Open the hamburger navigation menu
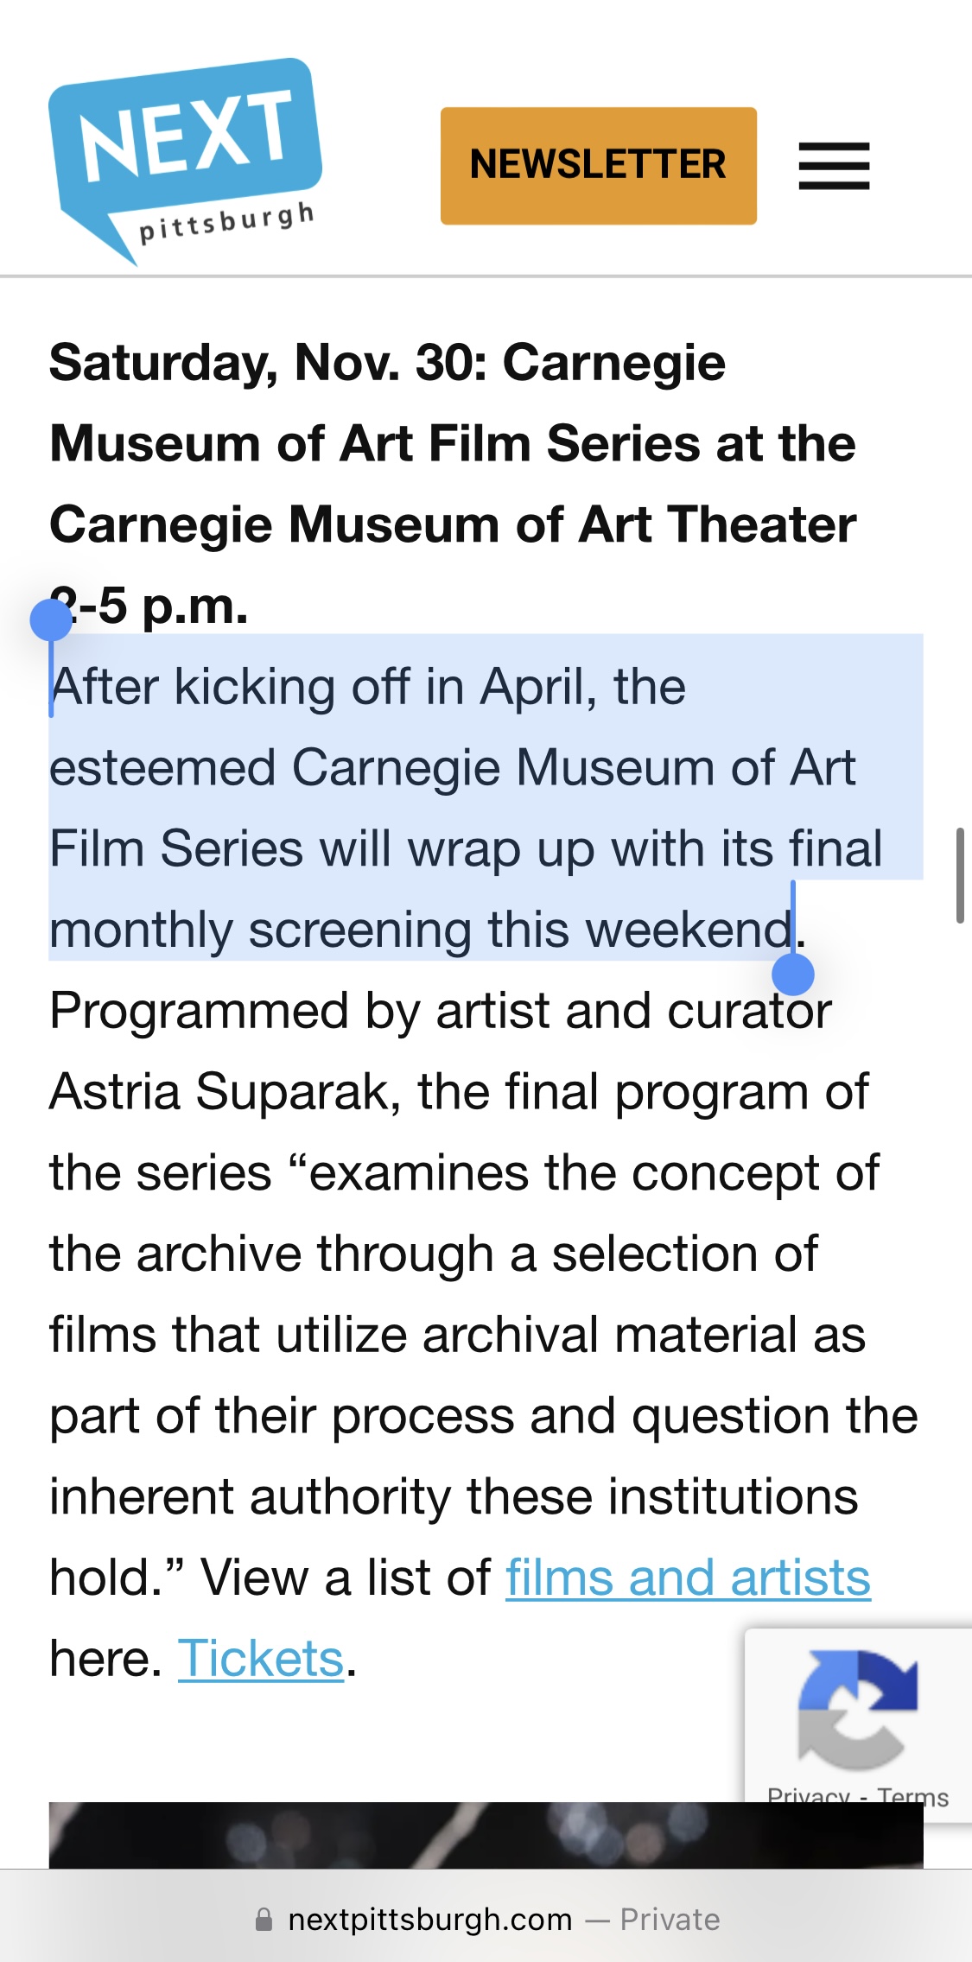Viewport: 972px width, 1962px height. coord(834,166)
